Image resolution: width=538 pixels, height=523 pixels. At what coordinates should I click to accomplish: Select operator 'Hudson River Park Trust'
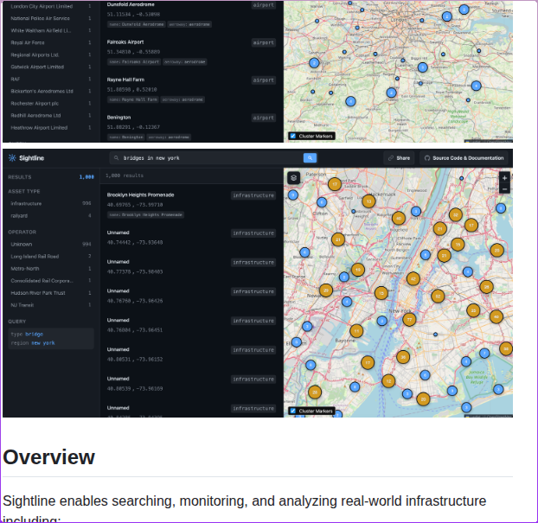(51, 293)
